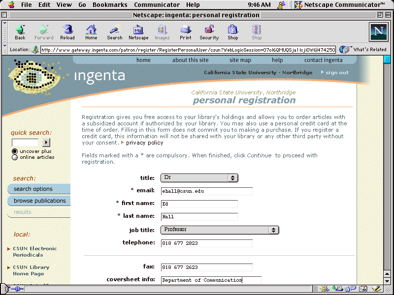
Task: Click the browse publications button
Action: pos(39,201)
